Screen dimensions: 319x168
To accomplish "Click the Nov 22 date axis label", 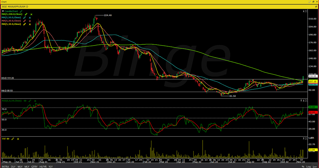I will [301, 162].
